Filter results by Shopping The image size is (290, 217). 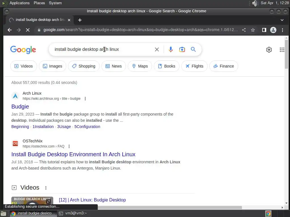pyautogui.click(x=84, y=66)
